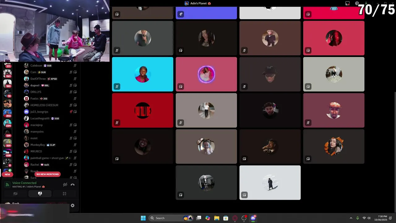
Task: Focus pink tile with glowing ring avatar
Action: tap(206, 74)
